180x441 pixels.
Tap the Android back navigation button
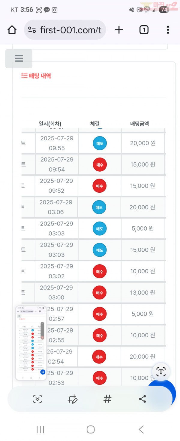(141, 429)
